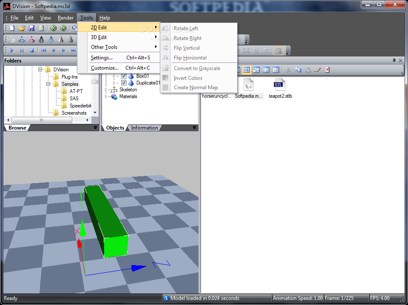Choose Customize... from Tools menu
The height and width of the screenshot is (305, 408).
[x=119, y=68]
